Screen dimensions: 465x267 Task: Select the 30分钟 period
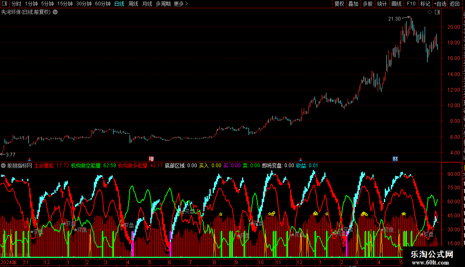(84, 4)
